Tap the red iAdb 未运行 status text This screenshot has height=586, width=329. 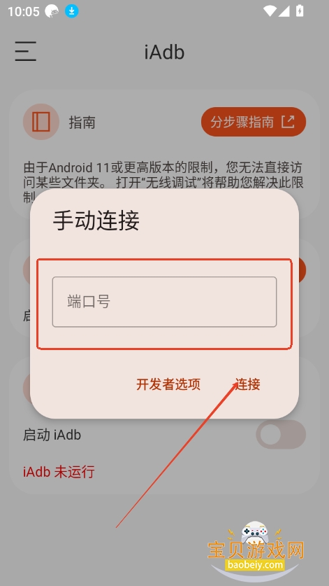59,472
